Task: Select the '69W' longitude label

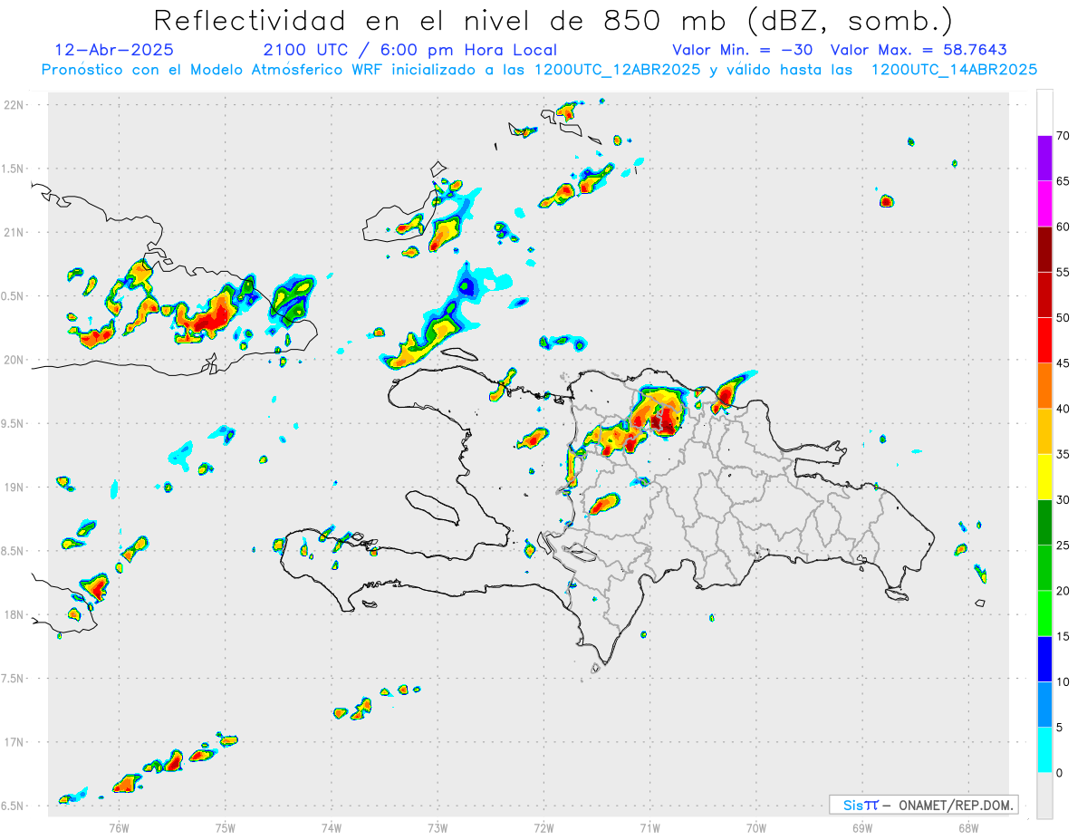Action: click(861, 827)
